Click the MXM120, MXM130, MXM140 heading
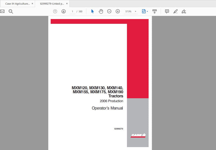216x150 pixels. click(x=97, y=88)
